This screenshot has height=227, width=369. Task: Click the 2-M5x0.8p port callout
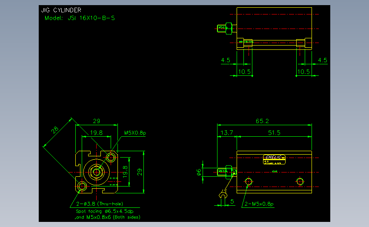click(x=259, y=204)
